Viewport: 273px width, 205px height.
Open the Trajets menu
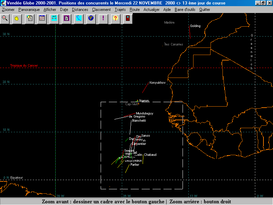pyautogui.click(x=120, y=10)
